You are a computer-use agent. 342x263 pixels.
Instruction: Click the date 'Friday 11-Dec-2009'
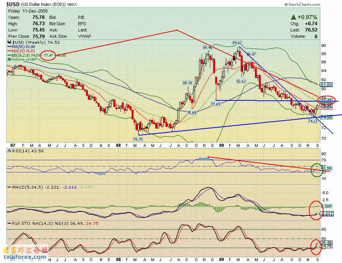(x=28, y=11)
